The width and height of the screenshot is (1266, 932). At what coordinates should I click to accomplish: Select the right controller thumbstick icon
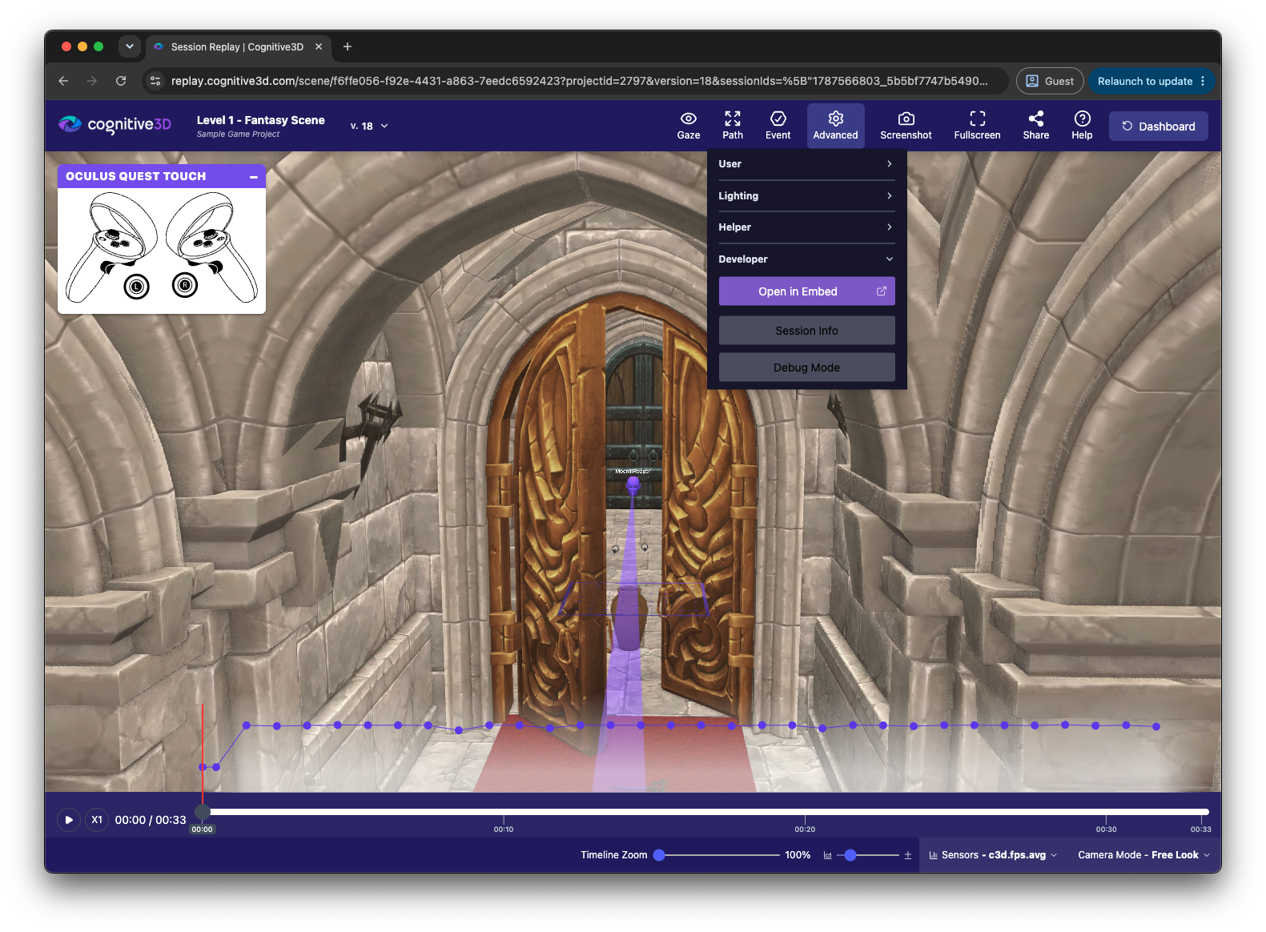pos(185,284)
